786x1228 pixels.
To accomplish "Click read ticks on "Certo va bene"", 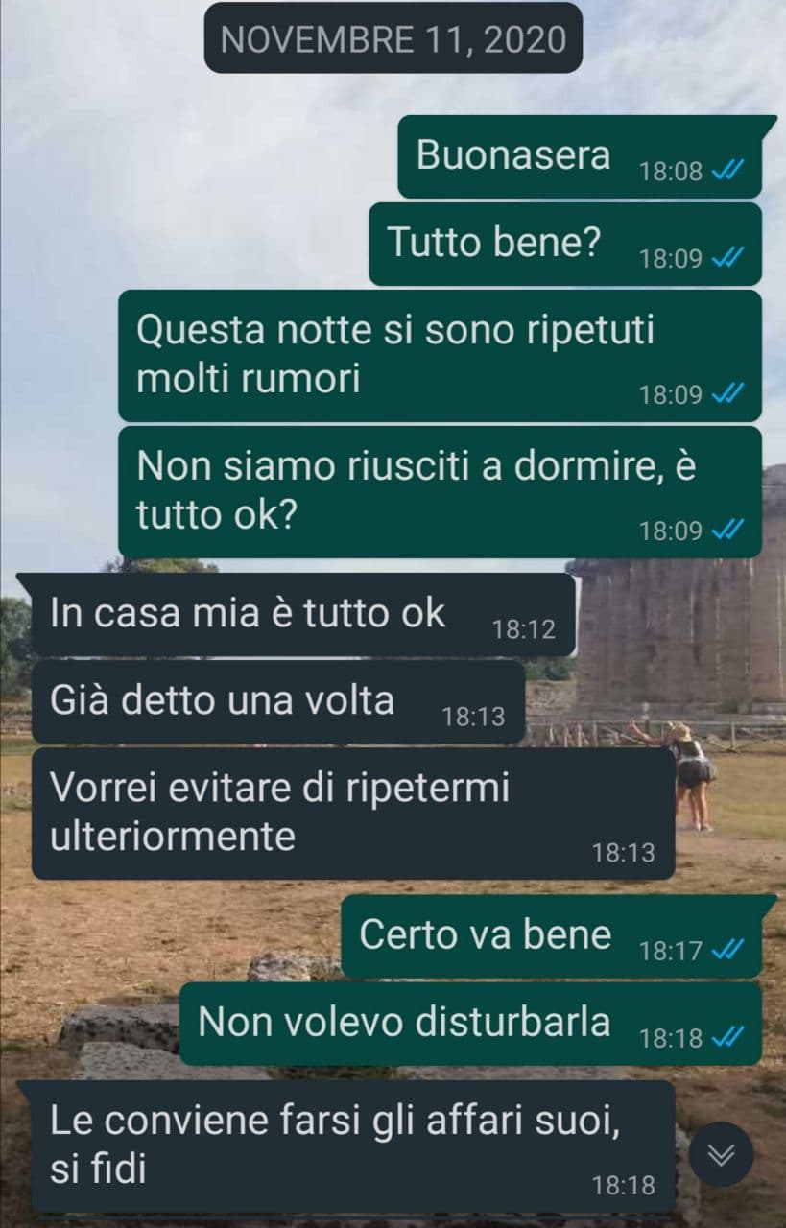I will pos(728,950).
